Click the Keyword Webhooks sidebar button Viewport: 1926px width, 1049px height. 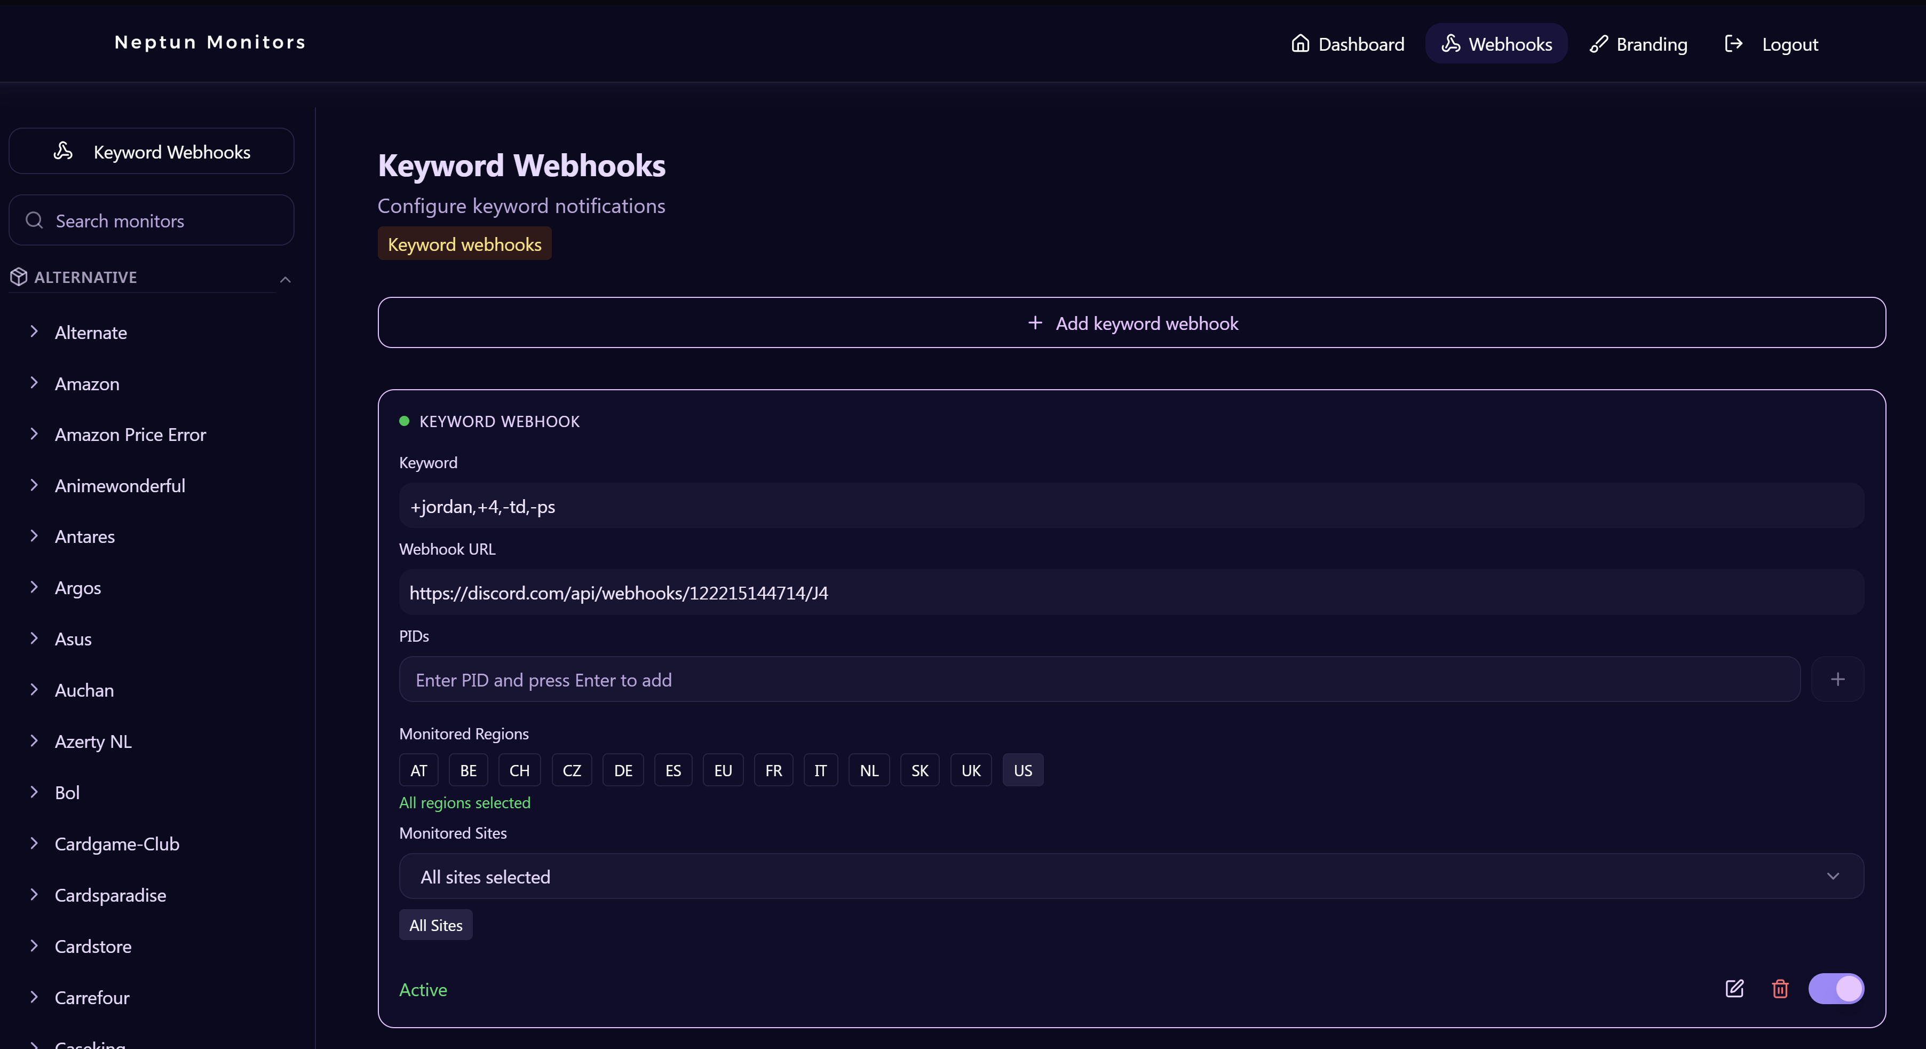click(151, 152)
